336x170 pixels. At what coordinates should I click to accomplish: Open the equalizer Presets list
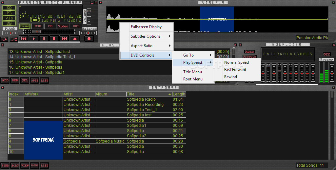tap(249, 57)
